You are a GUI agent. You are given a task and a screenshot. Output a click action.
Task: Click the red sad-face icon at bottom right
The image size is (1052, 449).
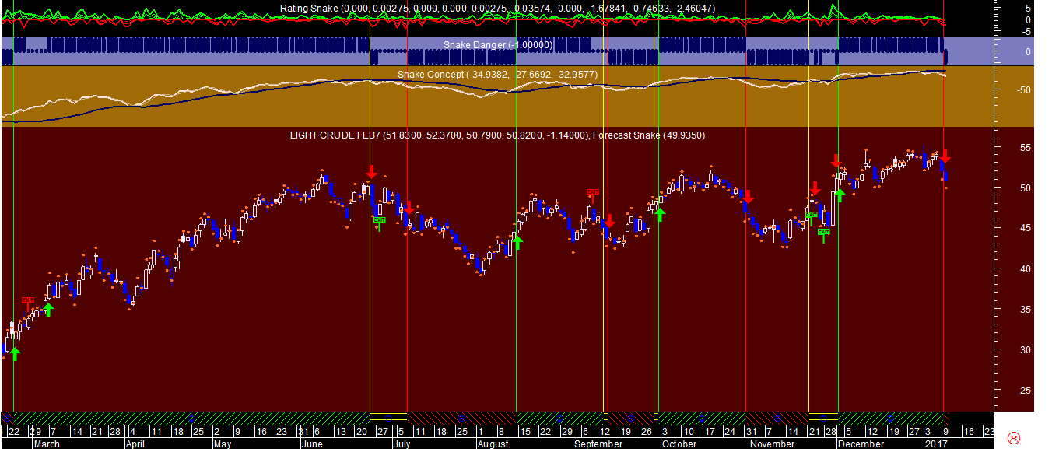[1014, 437]
